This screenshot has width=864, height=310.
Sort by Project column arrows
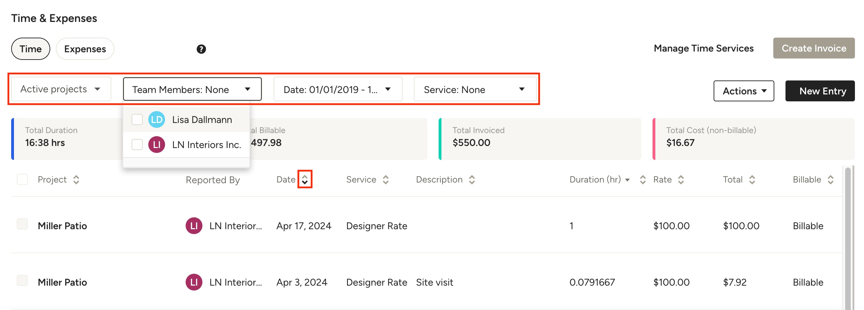click(x=76, y=180)
